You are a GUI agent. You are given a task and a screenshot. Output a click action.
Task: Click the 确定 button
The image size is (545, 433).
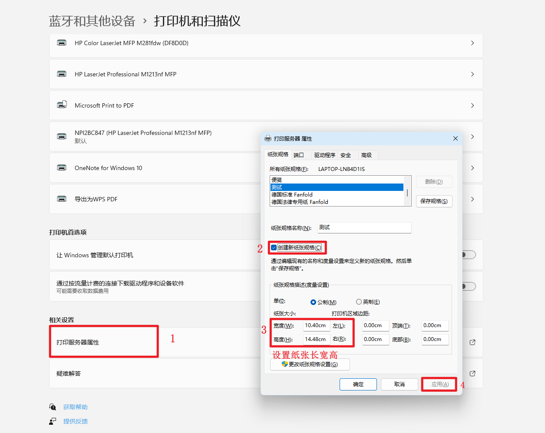pos(358,384)
